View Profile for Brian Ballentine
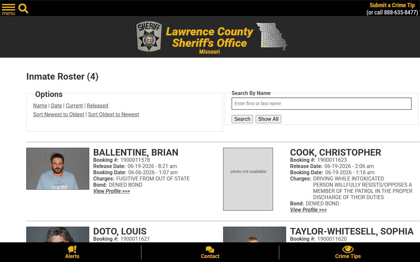 pyautogui.click(x=112, y=191)
